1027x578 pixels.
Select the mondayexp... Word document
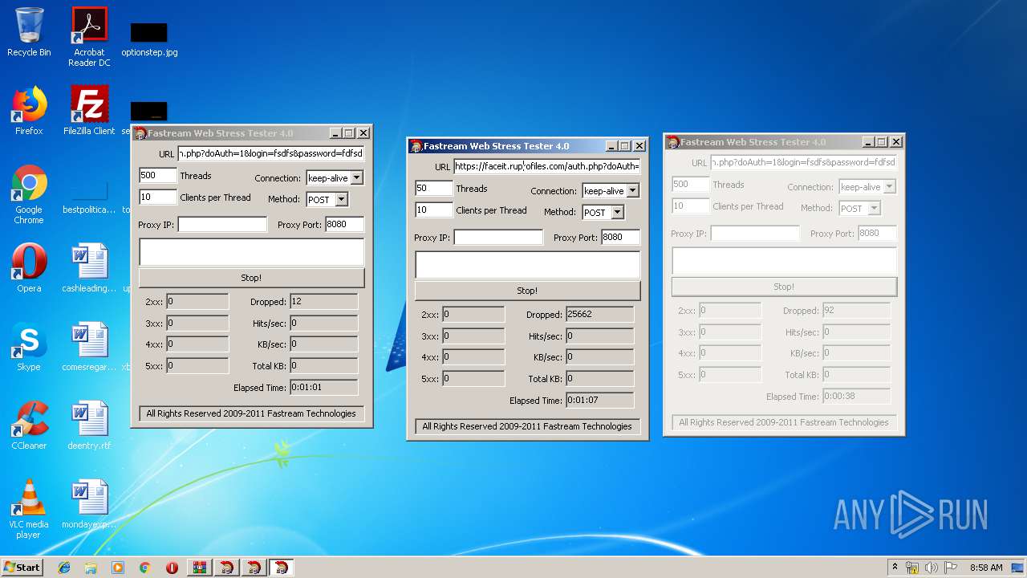(x=89, y=504)
